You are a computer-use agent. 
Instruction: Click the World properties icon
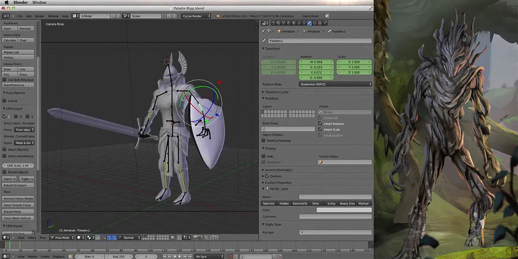[288, 22]
